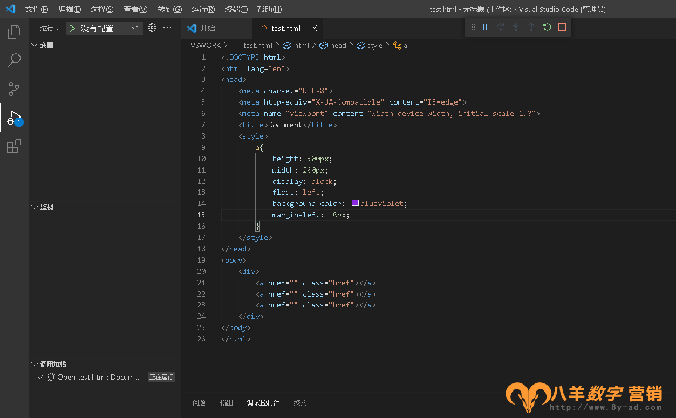Viewport: 676px width, 418px height.
Task: Open the 终端(T) menu
Action: point(236,9)
